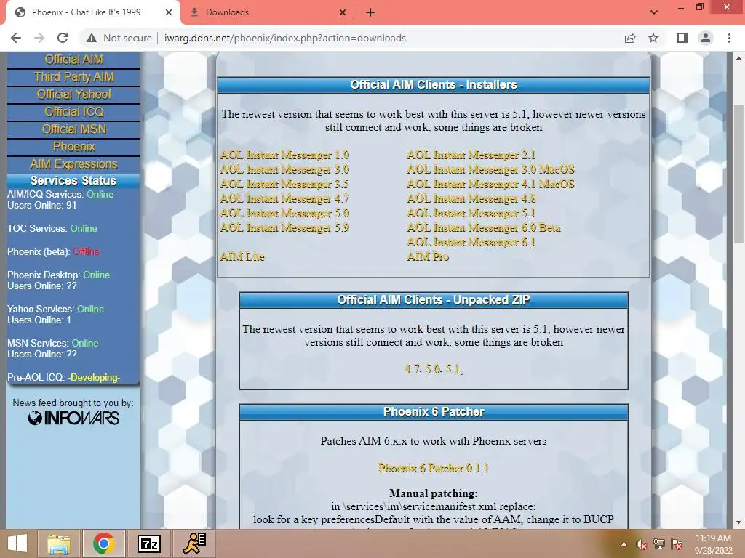This screenshot has width=745, height=558.
Task: Show hidden system tray icons
Action: (624, 544)
